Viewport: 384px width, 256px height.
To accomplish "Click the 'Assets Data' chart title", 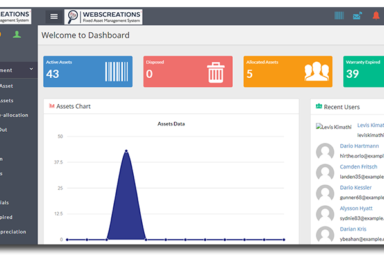I will (x=171, y=124).
